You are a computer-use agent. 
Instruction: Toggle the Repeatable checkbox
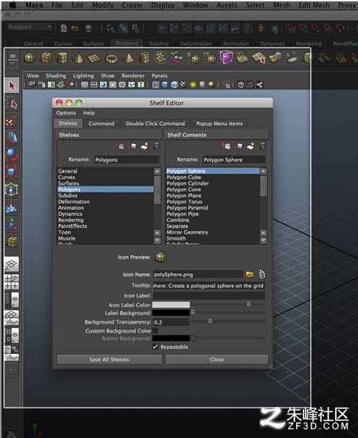coord(155,347)
